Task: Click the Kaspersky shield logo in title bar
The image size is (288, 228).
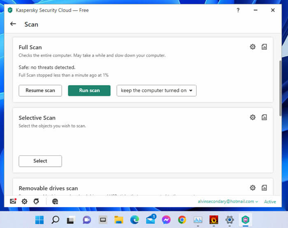Action: tap(10, 10)
